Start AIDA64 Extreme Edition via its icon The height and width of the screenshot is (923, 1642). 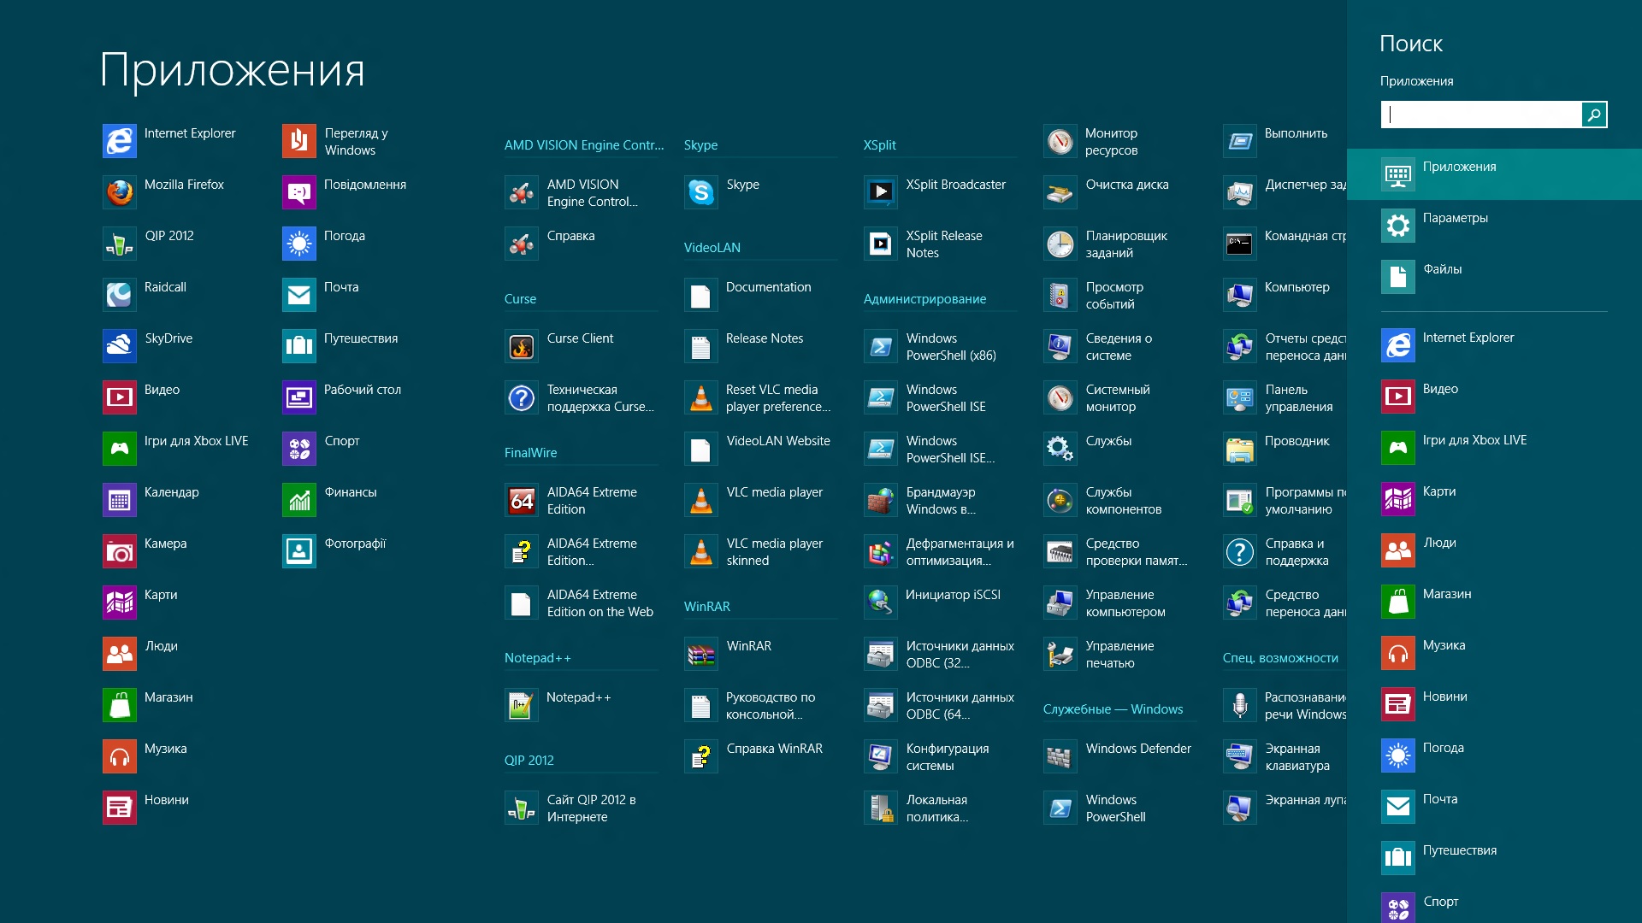[522, 500]
